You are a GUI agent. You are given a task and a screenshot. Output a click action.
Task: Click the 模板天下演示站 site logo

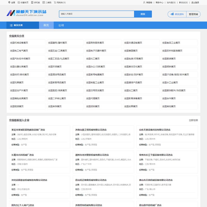point(26,13)
